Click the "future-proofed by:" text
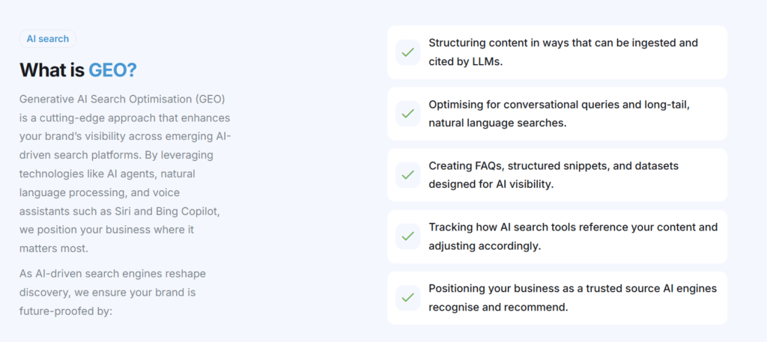Screen dimensions: 767x342 click(x=65, y=310)
